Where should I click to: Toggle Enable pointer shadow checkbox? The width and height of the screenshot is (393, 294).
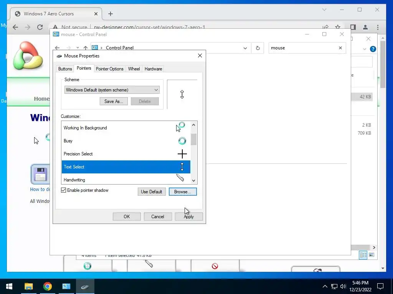64,190
